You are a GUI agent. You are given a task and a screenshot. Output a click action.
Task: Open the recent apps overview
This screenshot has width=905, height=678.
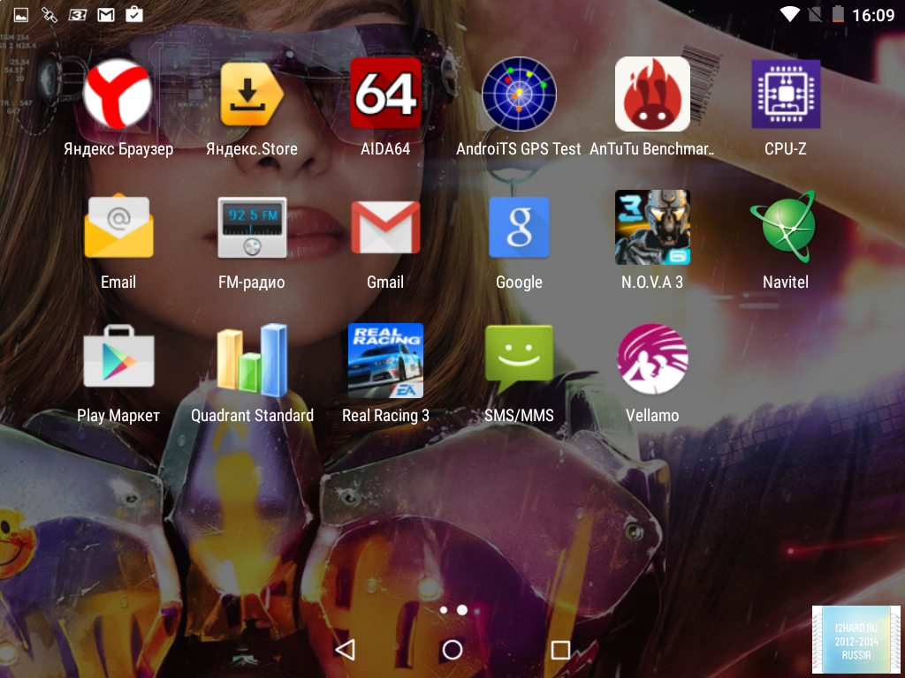coord(560,650)
